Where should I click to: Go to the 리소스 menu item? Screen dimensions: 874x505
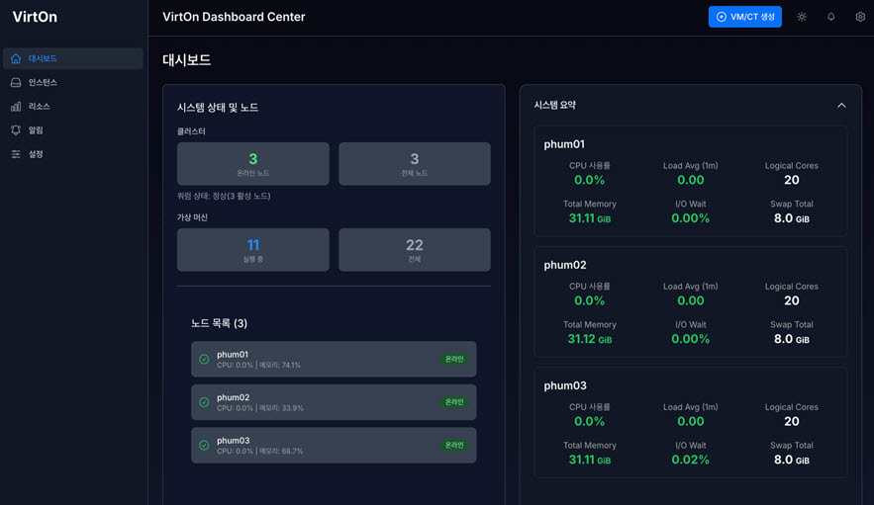point(39,107)
